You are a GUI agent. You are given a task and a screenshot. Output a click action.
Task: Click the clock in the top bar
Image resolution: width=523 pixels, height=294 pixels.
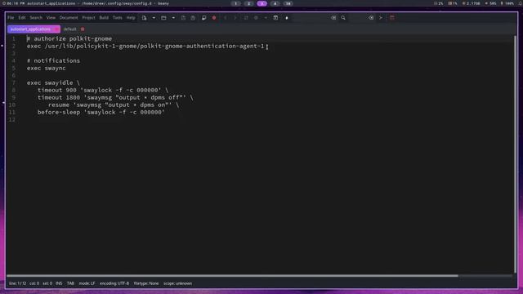[x=13, y=3]
